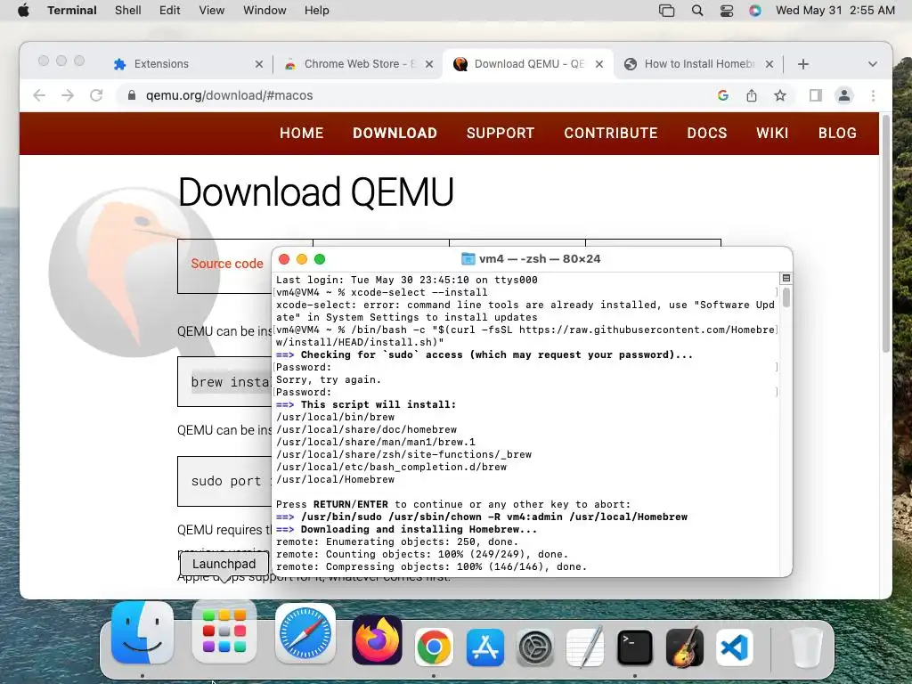Viewport: 912px width, 684px height.
Task: Close the Extensions tab
Action: pos(259,64)
